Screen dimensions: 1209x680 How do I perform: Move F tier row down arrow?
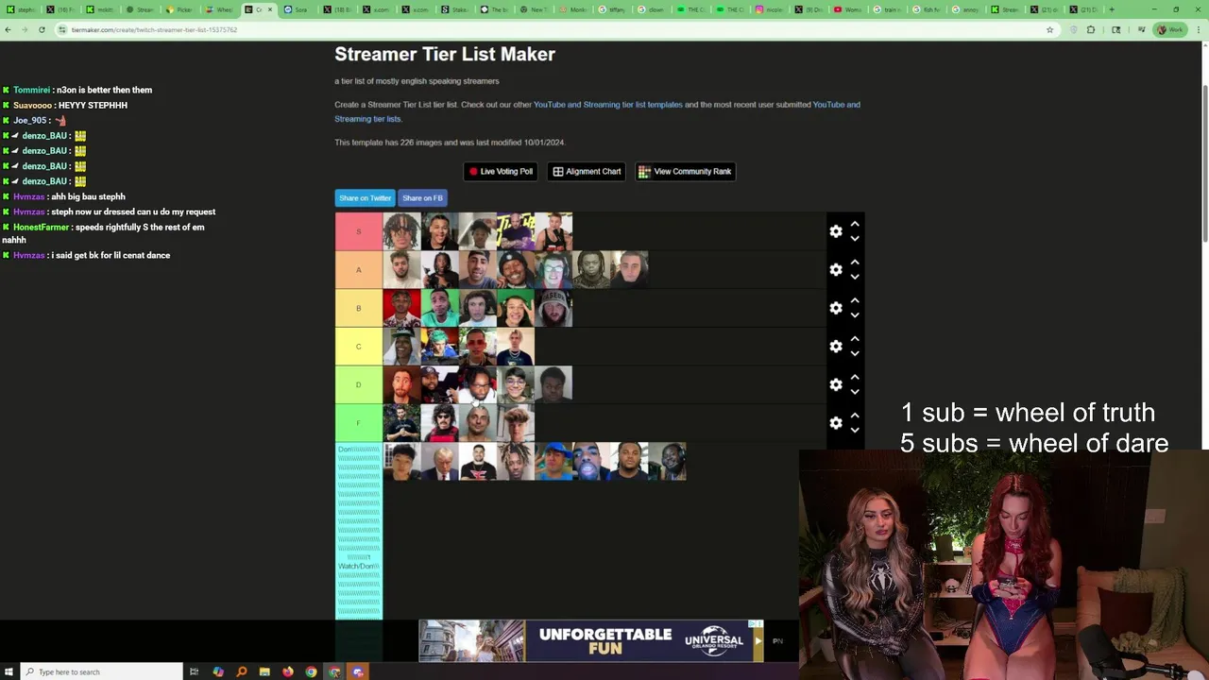[x=855, y=430]
